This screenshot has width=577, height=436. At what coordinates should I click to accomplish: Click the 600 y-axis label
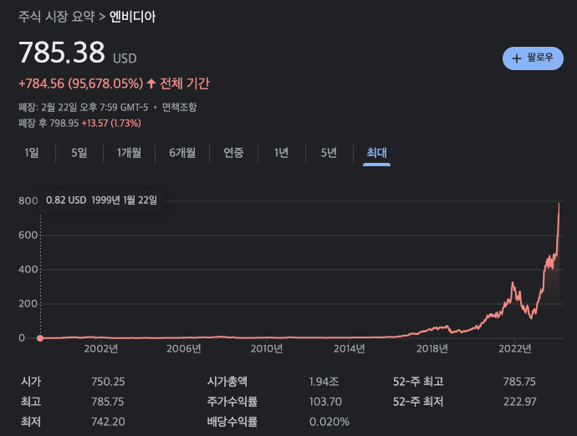[28, 236]
